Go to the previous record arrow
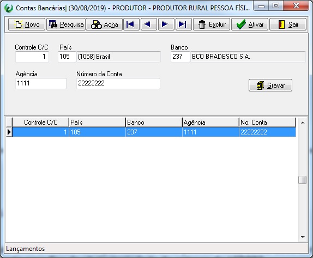Screen dimensions: 313x258 point(148,24)
